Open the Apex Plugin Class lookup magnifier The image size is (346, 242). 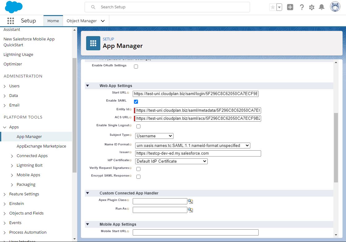click(190, 201)
